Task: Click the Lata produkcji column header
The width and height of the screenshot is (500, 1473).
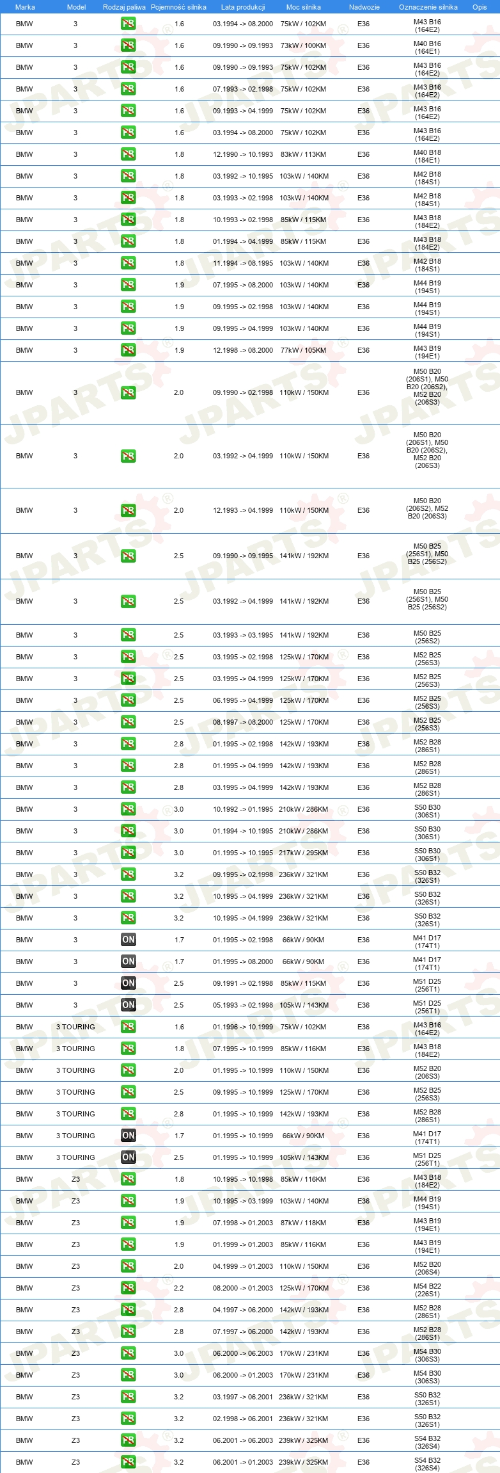Action: pos(243,7)
